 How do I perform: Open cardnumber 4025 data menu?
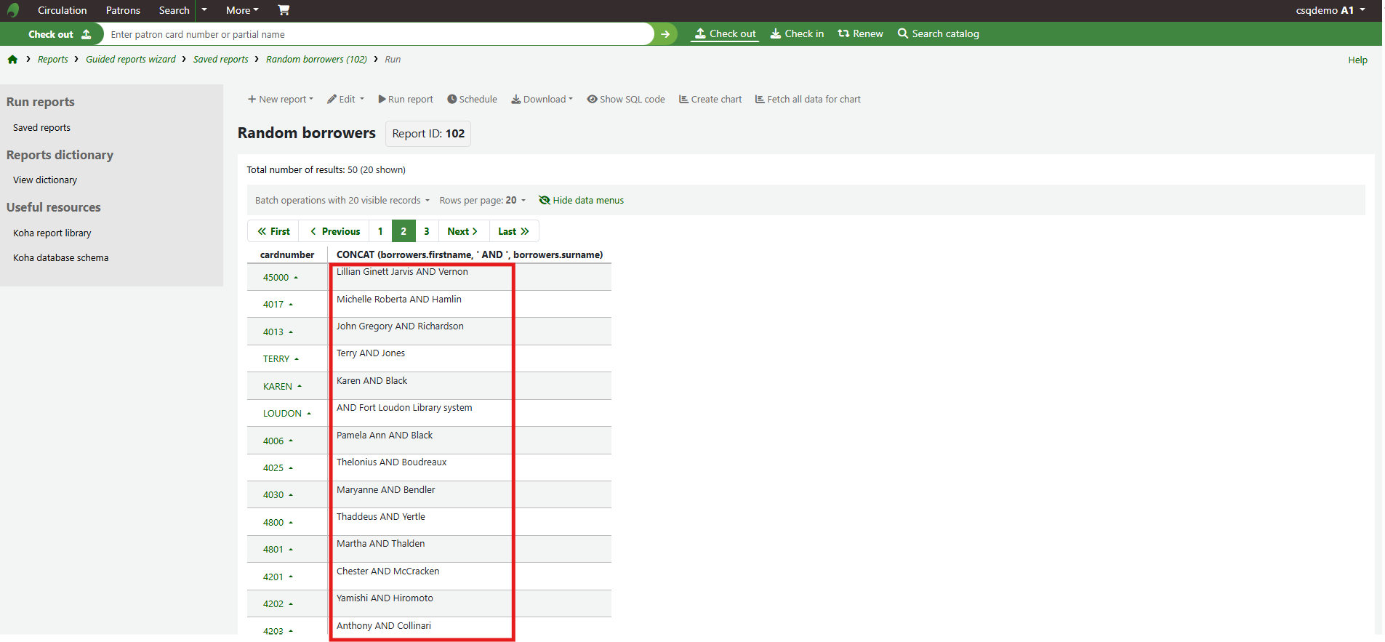pos(278,468)
